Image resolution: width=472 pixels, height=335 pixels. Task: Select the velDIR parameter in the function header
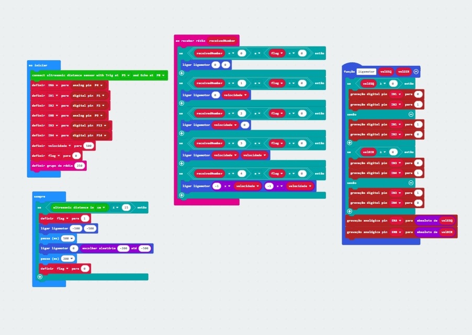coord(403,72)
